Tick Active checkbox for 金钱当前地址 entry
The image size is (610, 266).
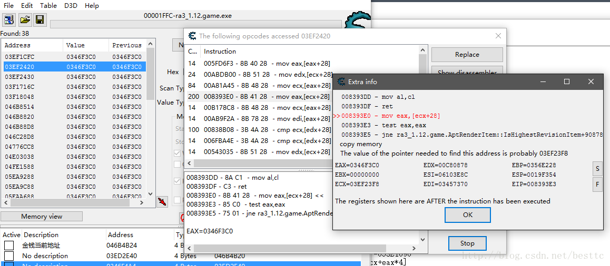[9, 245]
